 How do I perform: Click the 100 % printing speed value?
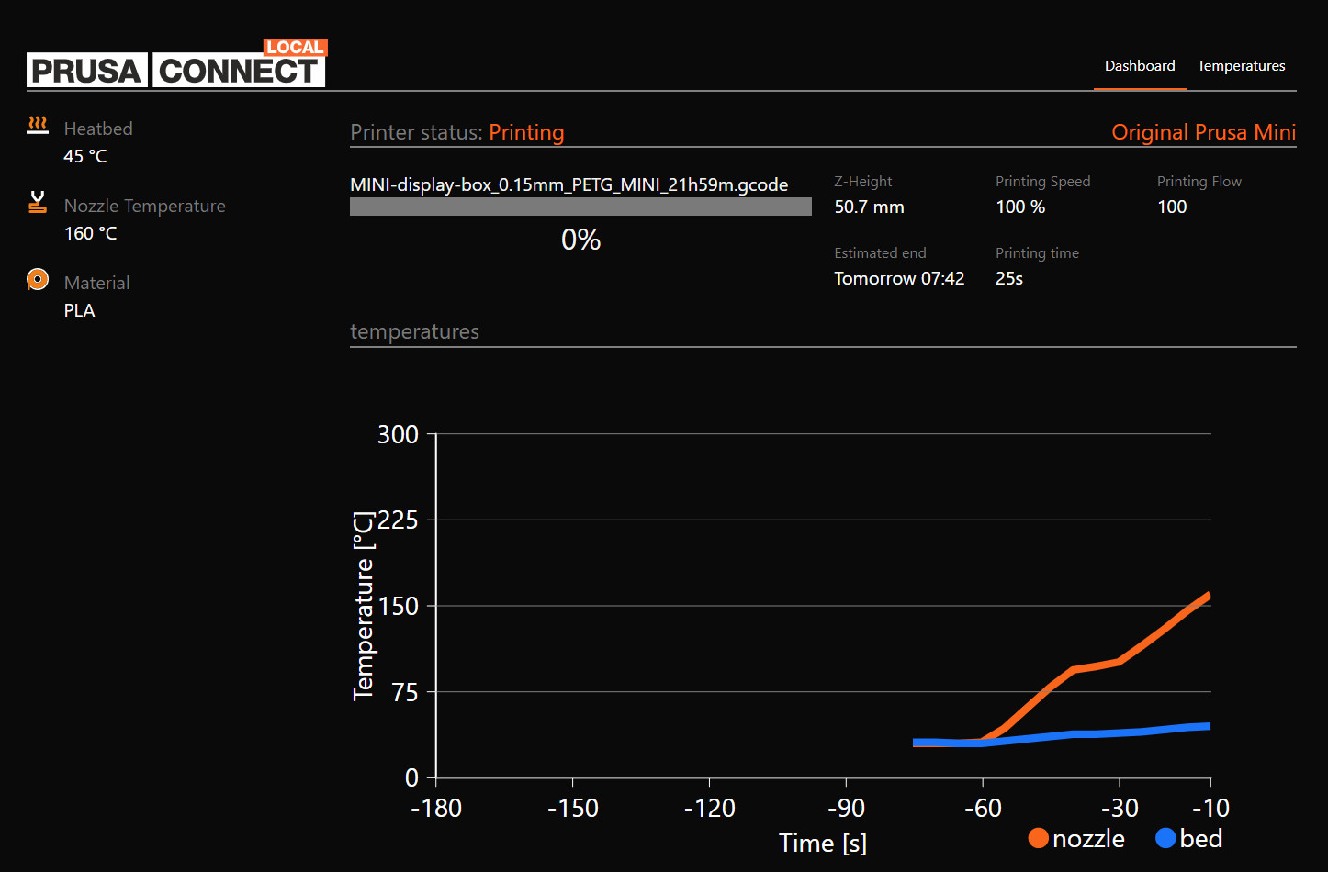tap(1020, 207)
